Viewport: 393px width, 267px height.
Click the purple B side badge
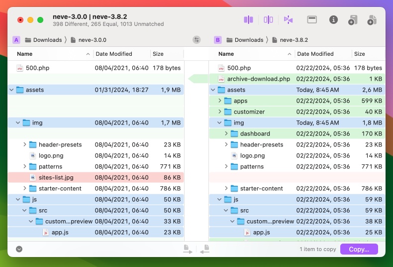tap(217, 40)
